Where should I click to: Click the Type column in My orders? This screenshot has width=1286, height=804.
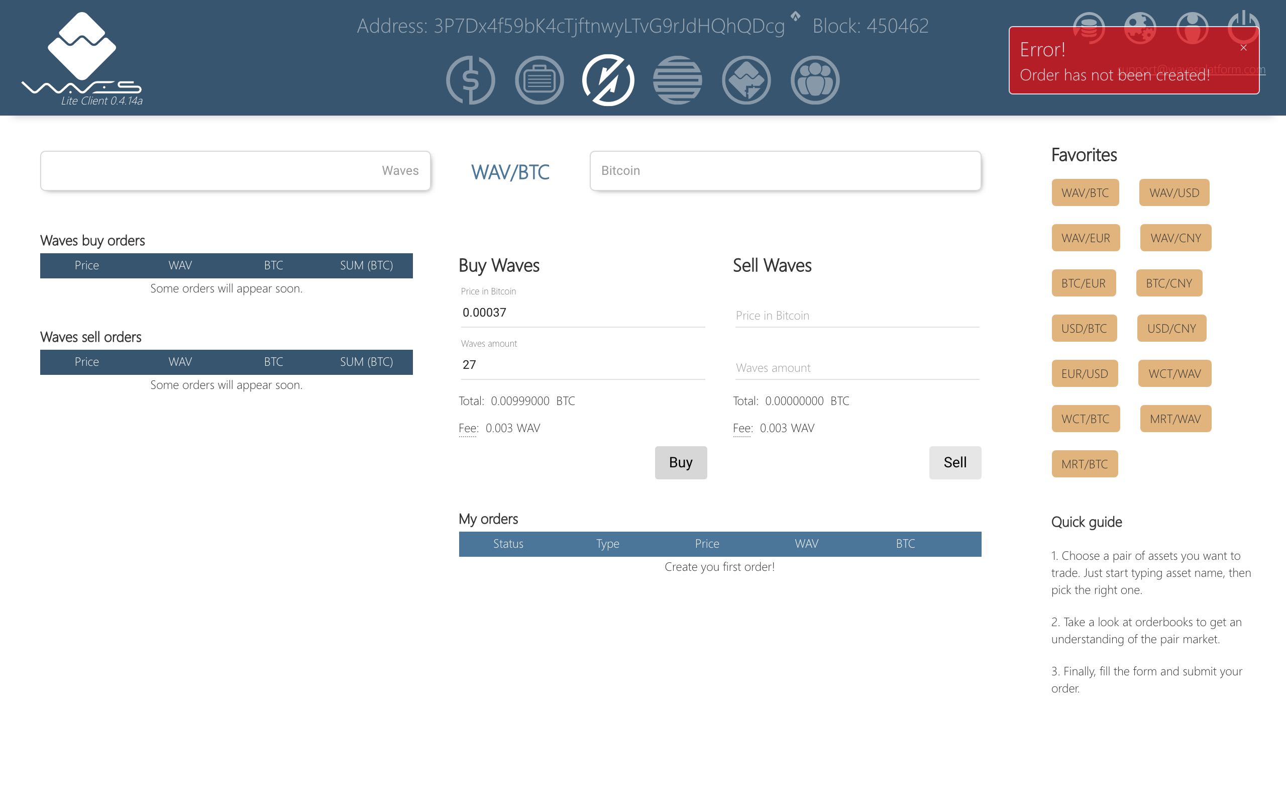[x=607, y=543]
